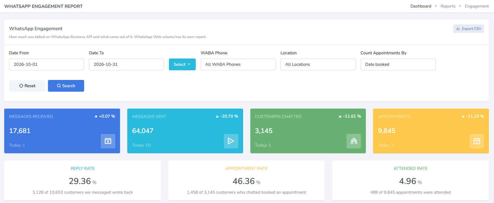Click the Date To input field
Image resolution: width=494 pixels, height=203 pixels.
[x=126, y=64]
